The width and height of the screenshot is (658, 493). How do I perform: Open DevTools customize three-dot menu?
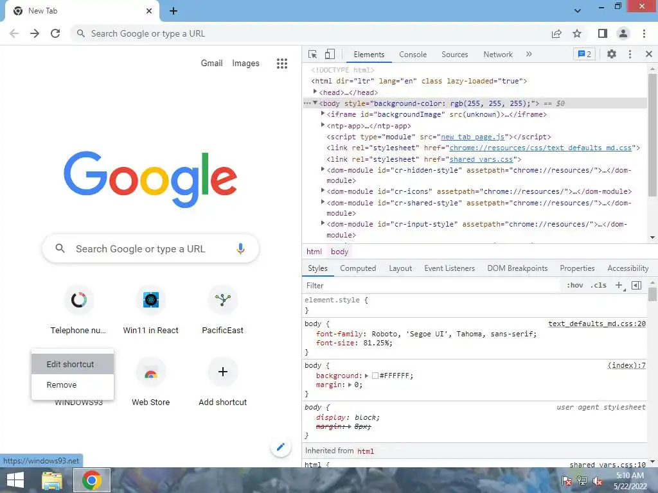630,54
